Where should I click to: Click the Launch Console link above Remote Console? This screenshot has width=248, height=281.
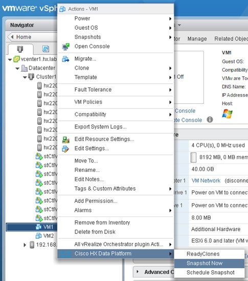[x=185, y=111]
